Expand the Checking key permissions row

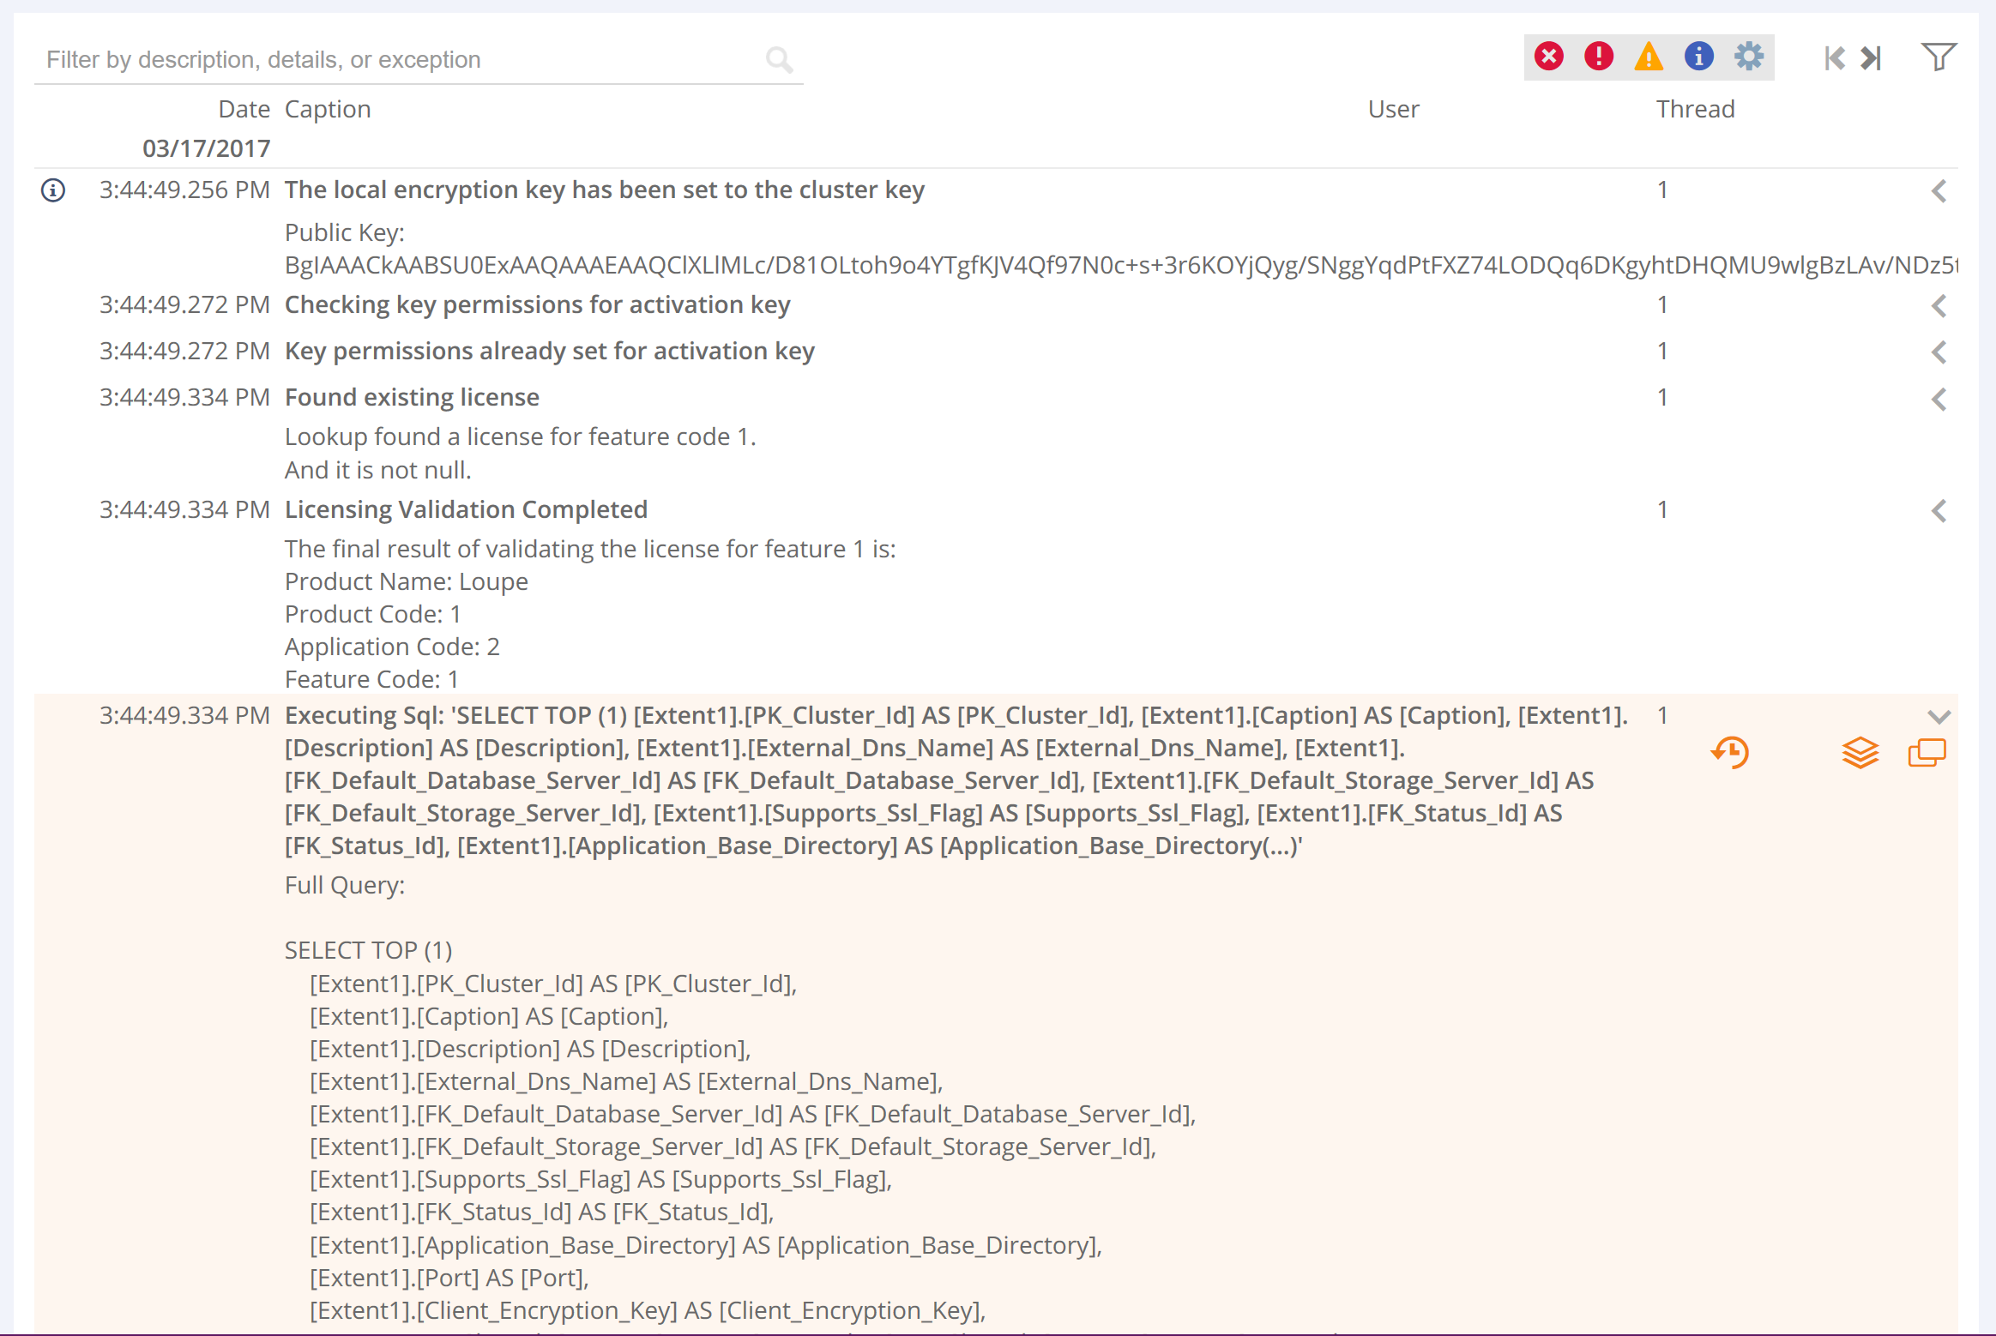pyautogui.click(x=1939, y=305)
